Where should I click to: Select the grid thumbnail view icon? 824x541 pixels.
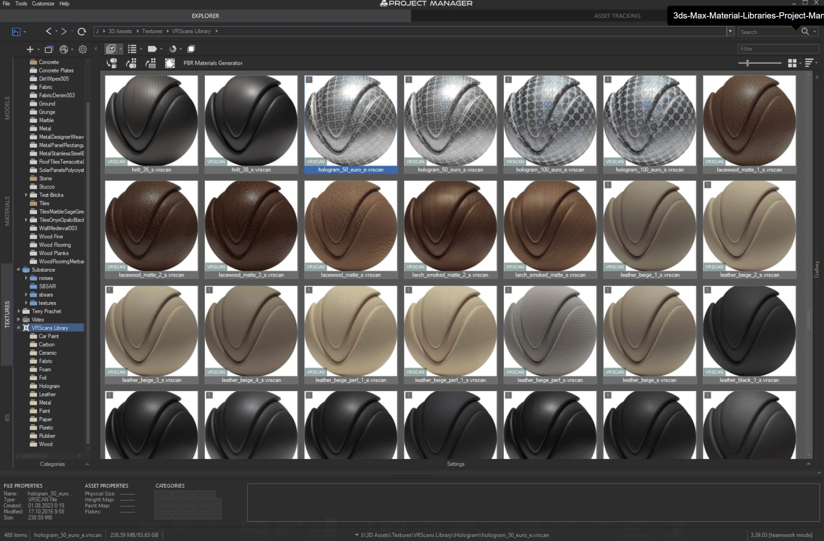tap(792, 63)
